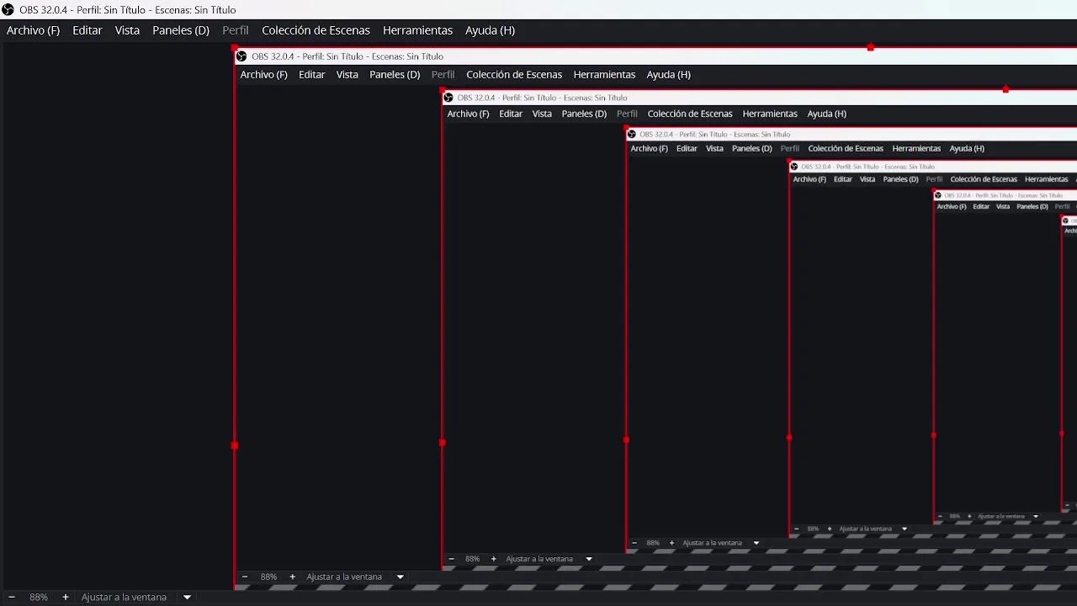This screenshot has height=606, width=1077.
Task: Zoom out with the minus icon in the bottom-left zoom bar
Action: coord(12,597)
